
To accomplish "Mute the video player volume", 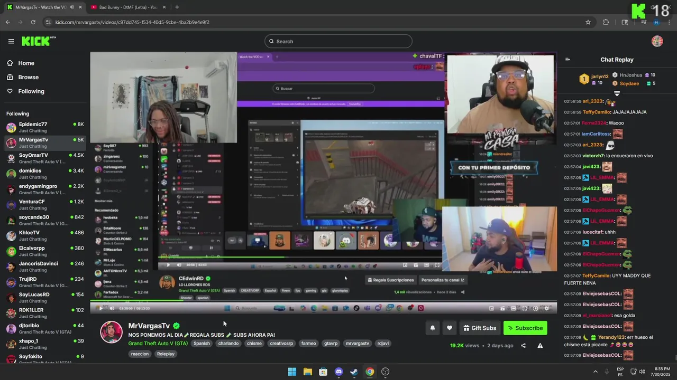I will 112,308.
